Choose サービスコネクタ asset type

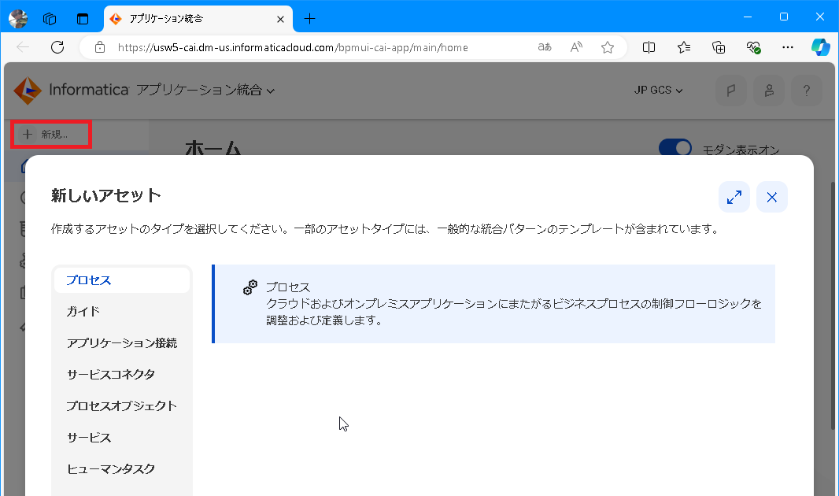[122, 375]
